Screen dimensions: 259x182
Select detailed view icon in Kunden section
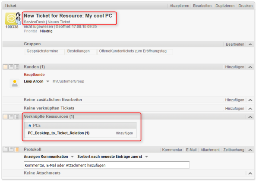[16, 67]
